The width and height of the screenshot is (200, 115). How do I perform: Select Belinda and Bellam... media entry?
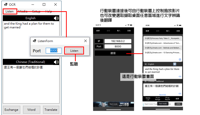click(163, 48)
